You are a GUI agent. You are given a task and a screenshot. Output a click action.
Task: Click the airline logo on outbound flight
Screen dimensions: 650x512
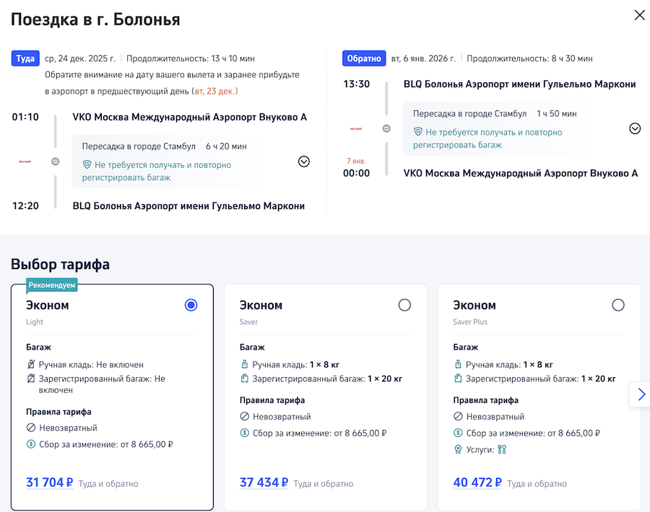tap(25, 162)
